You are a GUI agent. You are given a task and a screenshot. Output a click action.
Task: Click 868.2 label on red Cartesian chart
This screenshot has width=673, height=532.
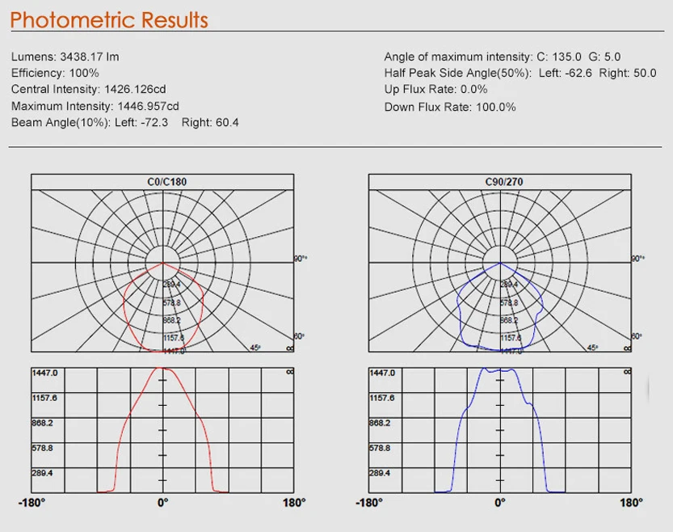pyautogui.click(x=43, y=423)
